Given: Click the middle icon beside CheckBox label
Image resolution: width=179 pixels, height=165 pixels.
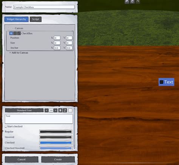Looking at the screenshot, I should coord(15,33).
